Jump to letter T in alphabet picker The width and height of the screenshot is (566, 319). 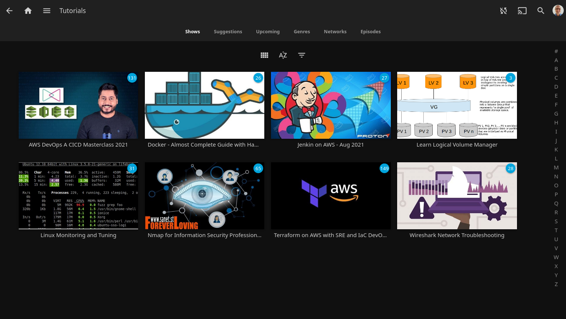pyautogui.click(x=556, y=231)
